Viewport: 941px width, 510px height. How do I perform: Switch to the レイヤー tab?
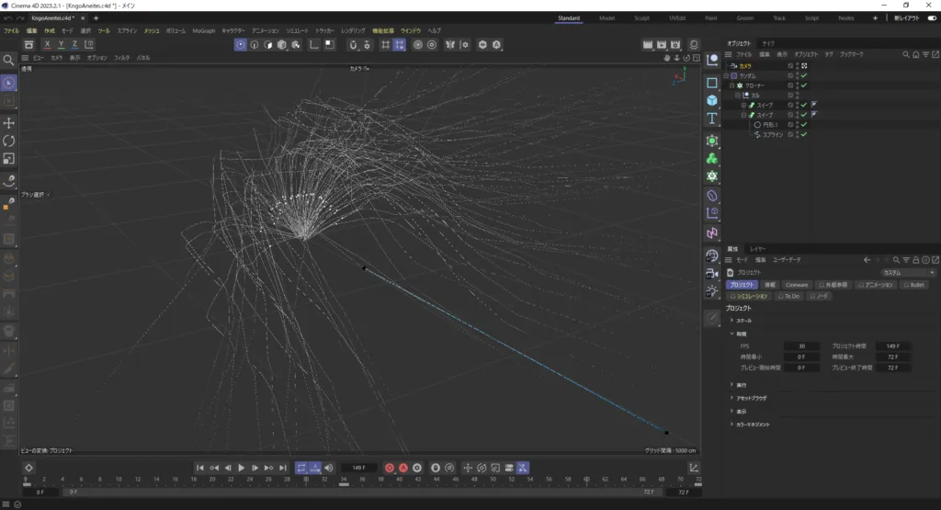click(x=758, y=249)
